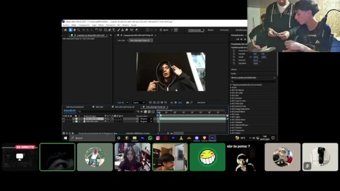Open the Ventana menu
This screenshot has height=191, width=340.
coord(125,25)
